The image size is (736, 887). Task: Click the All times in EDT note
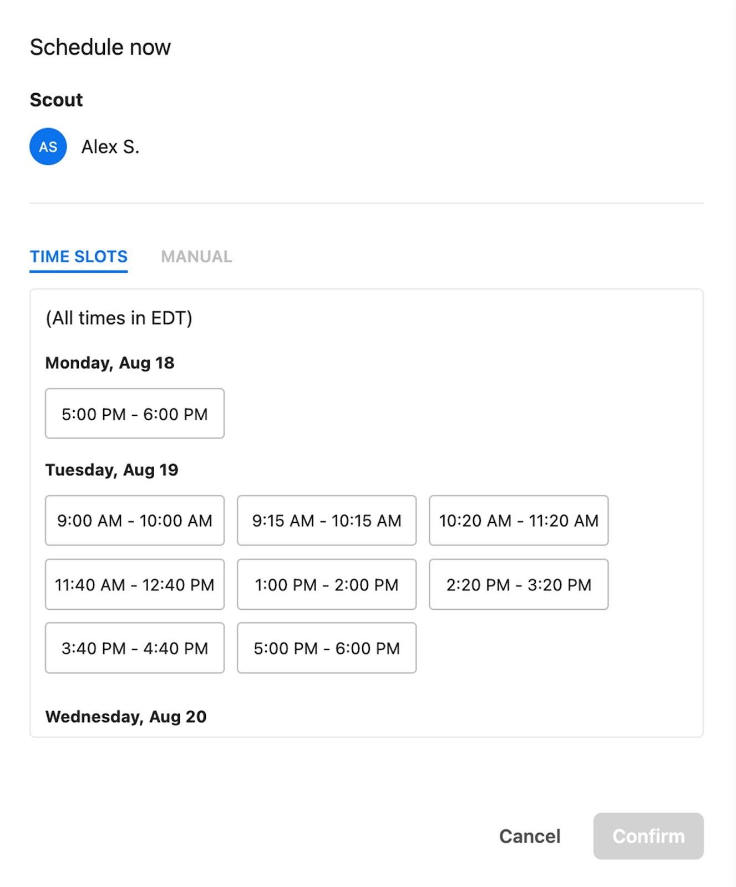pyautogui.click(x=119, y=318)
